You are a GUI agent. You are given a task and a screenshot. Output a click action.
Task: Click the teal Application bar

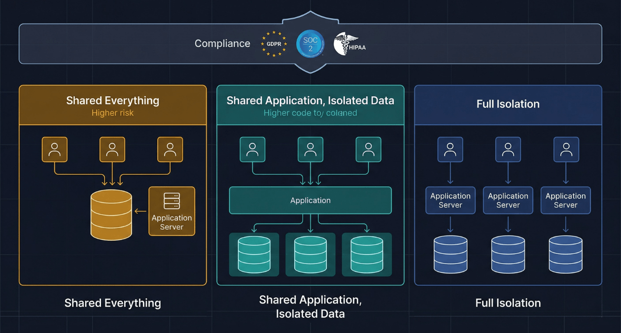tap(310, 200)
